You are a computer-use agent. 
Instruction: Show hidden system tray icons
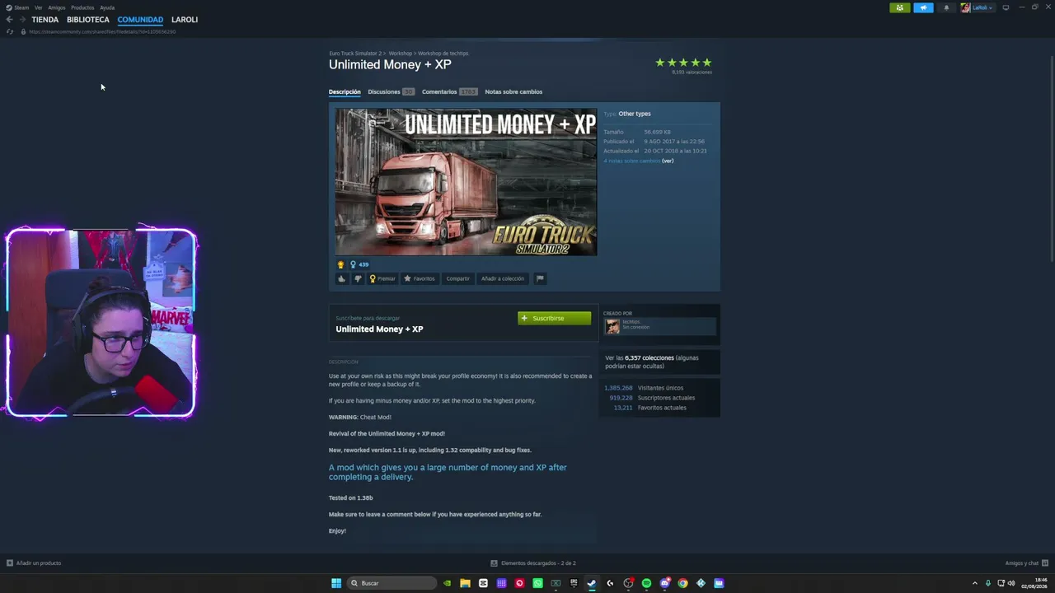[975, 583]
